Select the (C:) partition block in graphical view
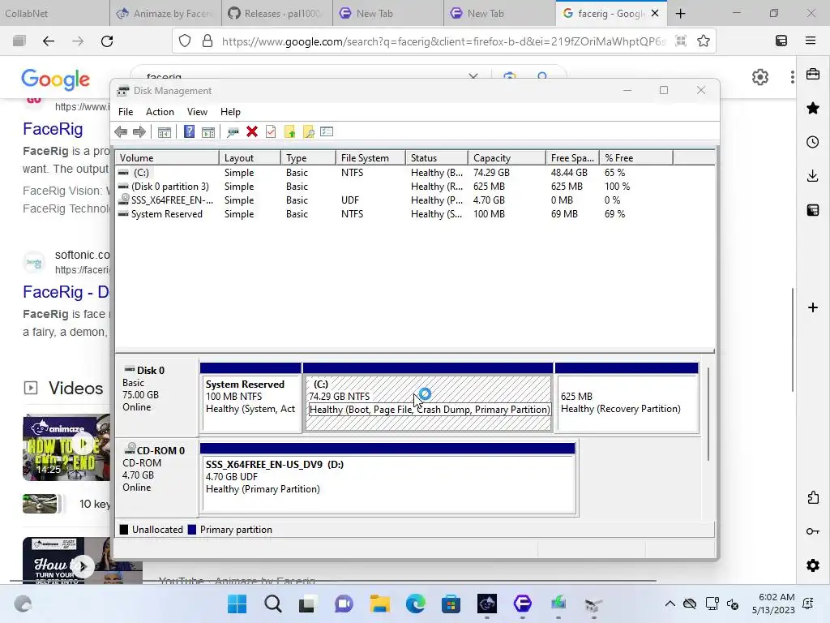830x623 pixels. point(428,397)
